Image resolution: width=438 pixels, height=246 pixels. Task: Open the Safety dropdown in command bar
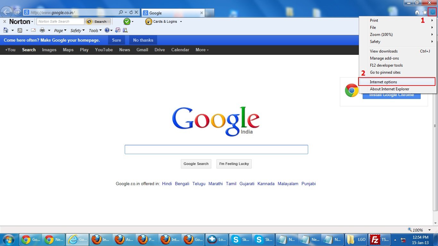point(78,30)
